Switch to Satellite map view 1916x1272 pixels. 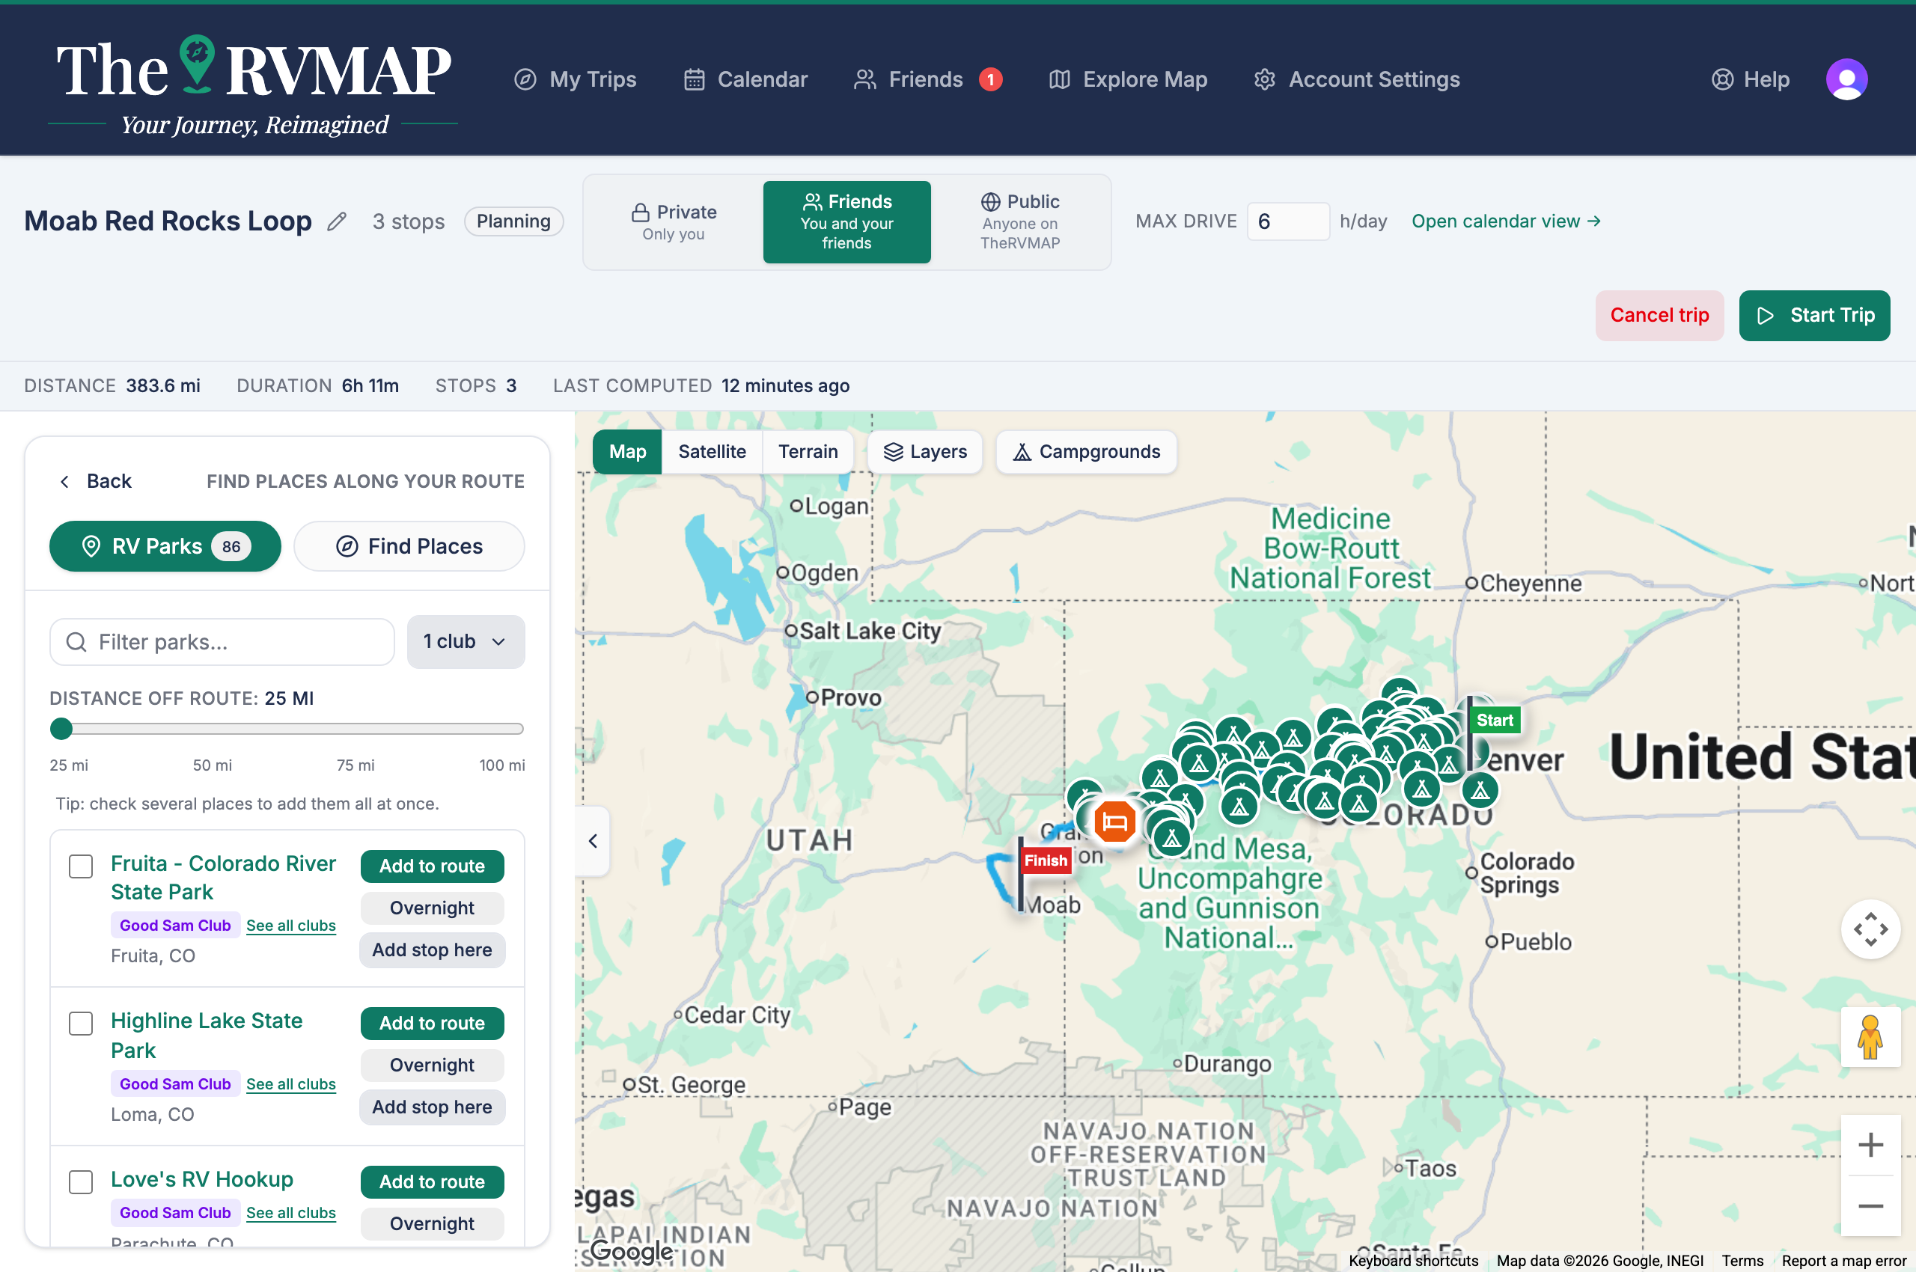[x=712, y=452]
